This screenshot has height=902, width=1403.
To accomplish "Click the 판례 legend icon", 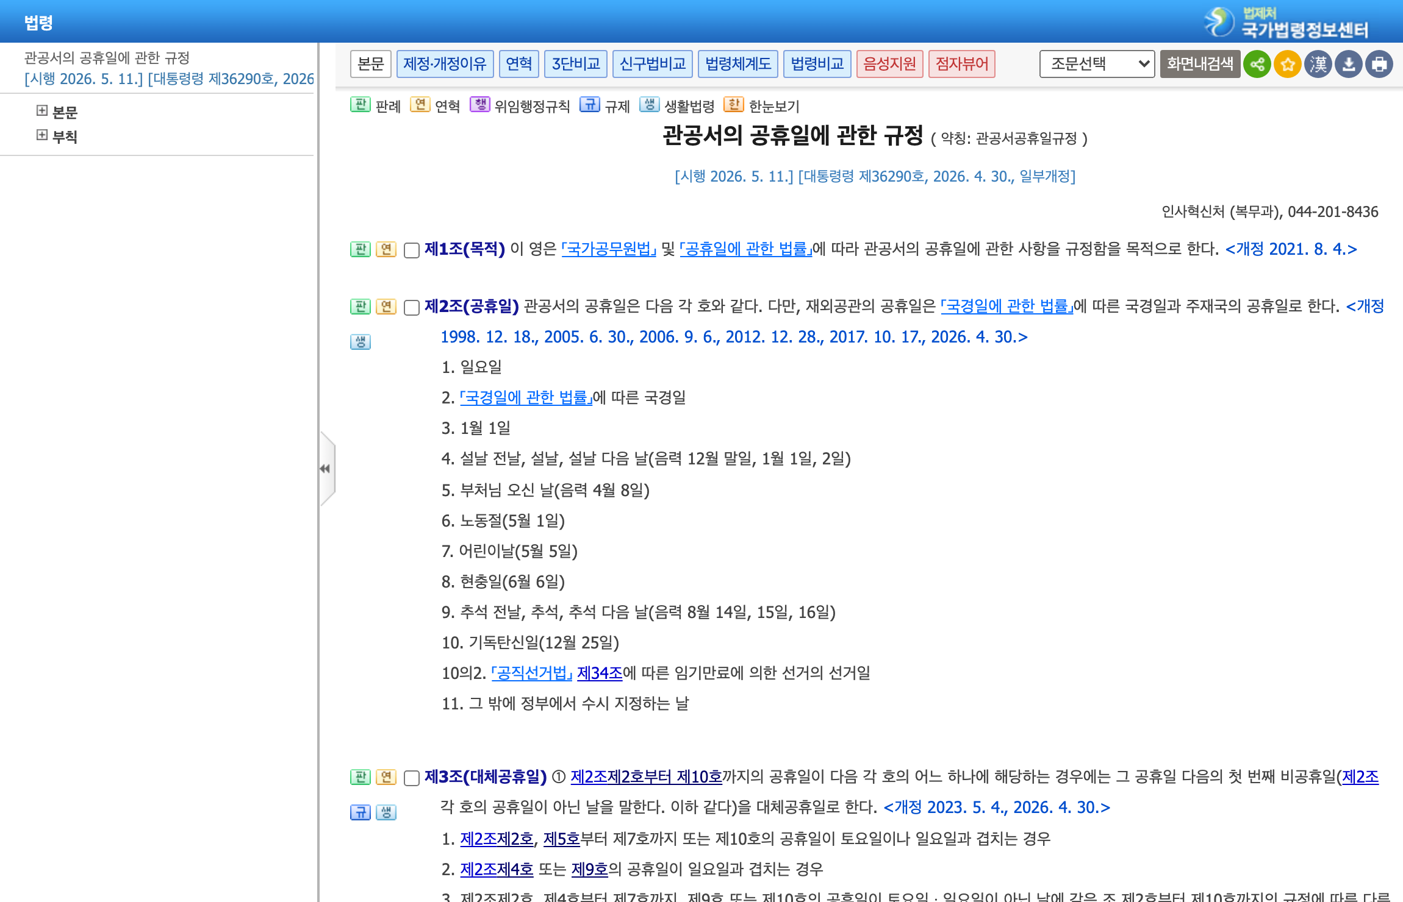I will (361, 105).
